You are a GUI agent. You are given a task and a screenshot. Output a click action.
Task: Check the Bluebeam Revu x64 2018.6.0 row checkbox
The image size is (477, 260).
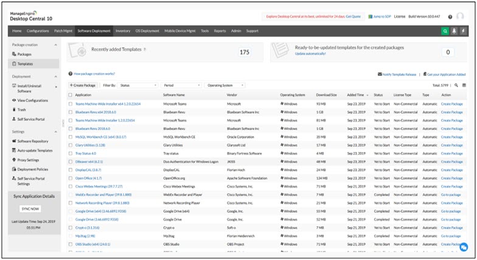pos(71,112)
